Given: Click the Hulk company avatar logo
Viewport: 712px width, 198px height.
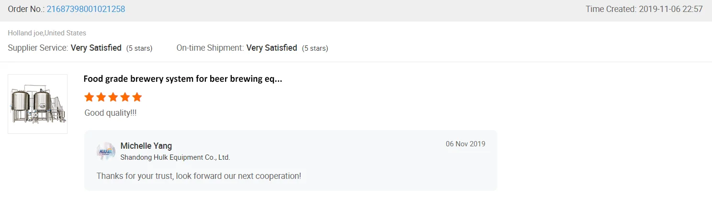Looking at the screenshot, I should pyautogui.click(x=106, y=152).
